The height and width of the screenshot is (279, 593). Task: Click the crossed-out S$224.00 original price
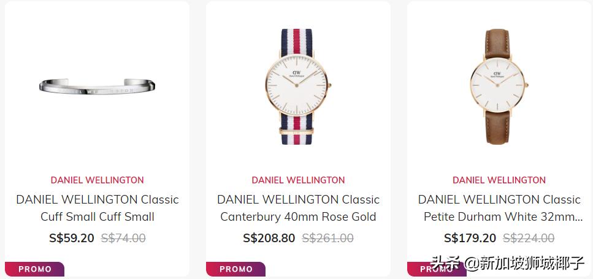529,238
